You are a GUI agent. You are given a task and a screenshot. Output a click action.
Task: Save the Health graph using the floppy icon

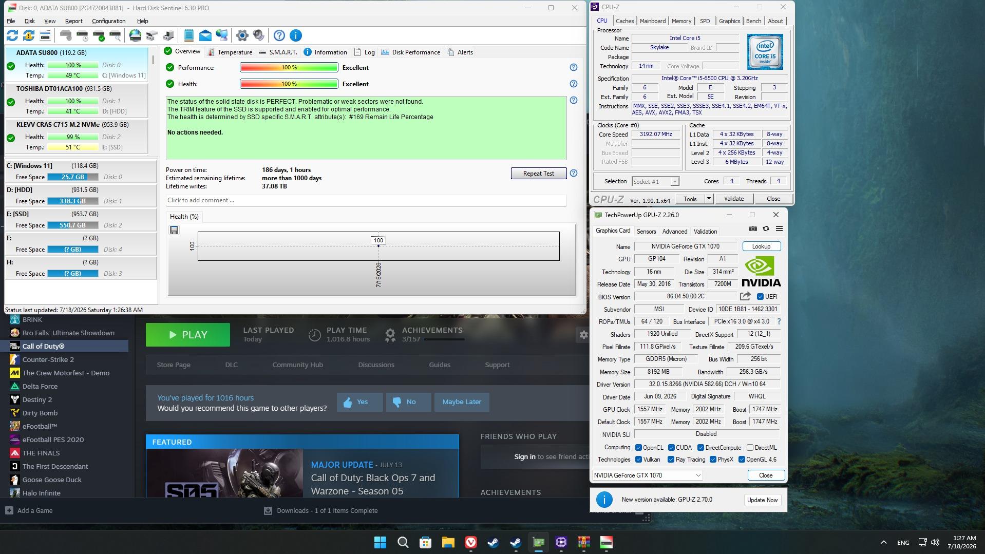174,230
